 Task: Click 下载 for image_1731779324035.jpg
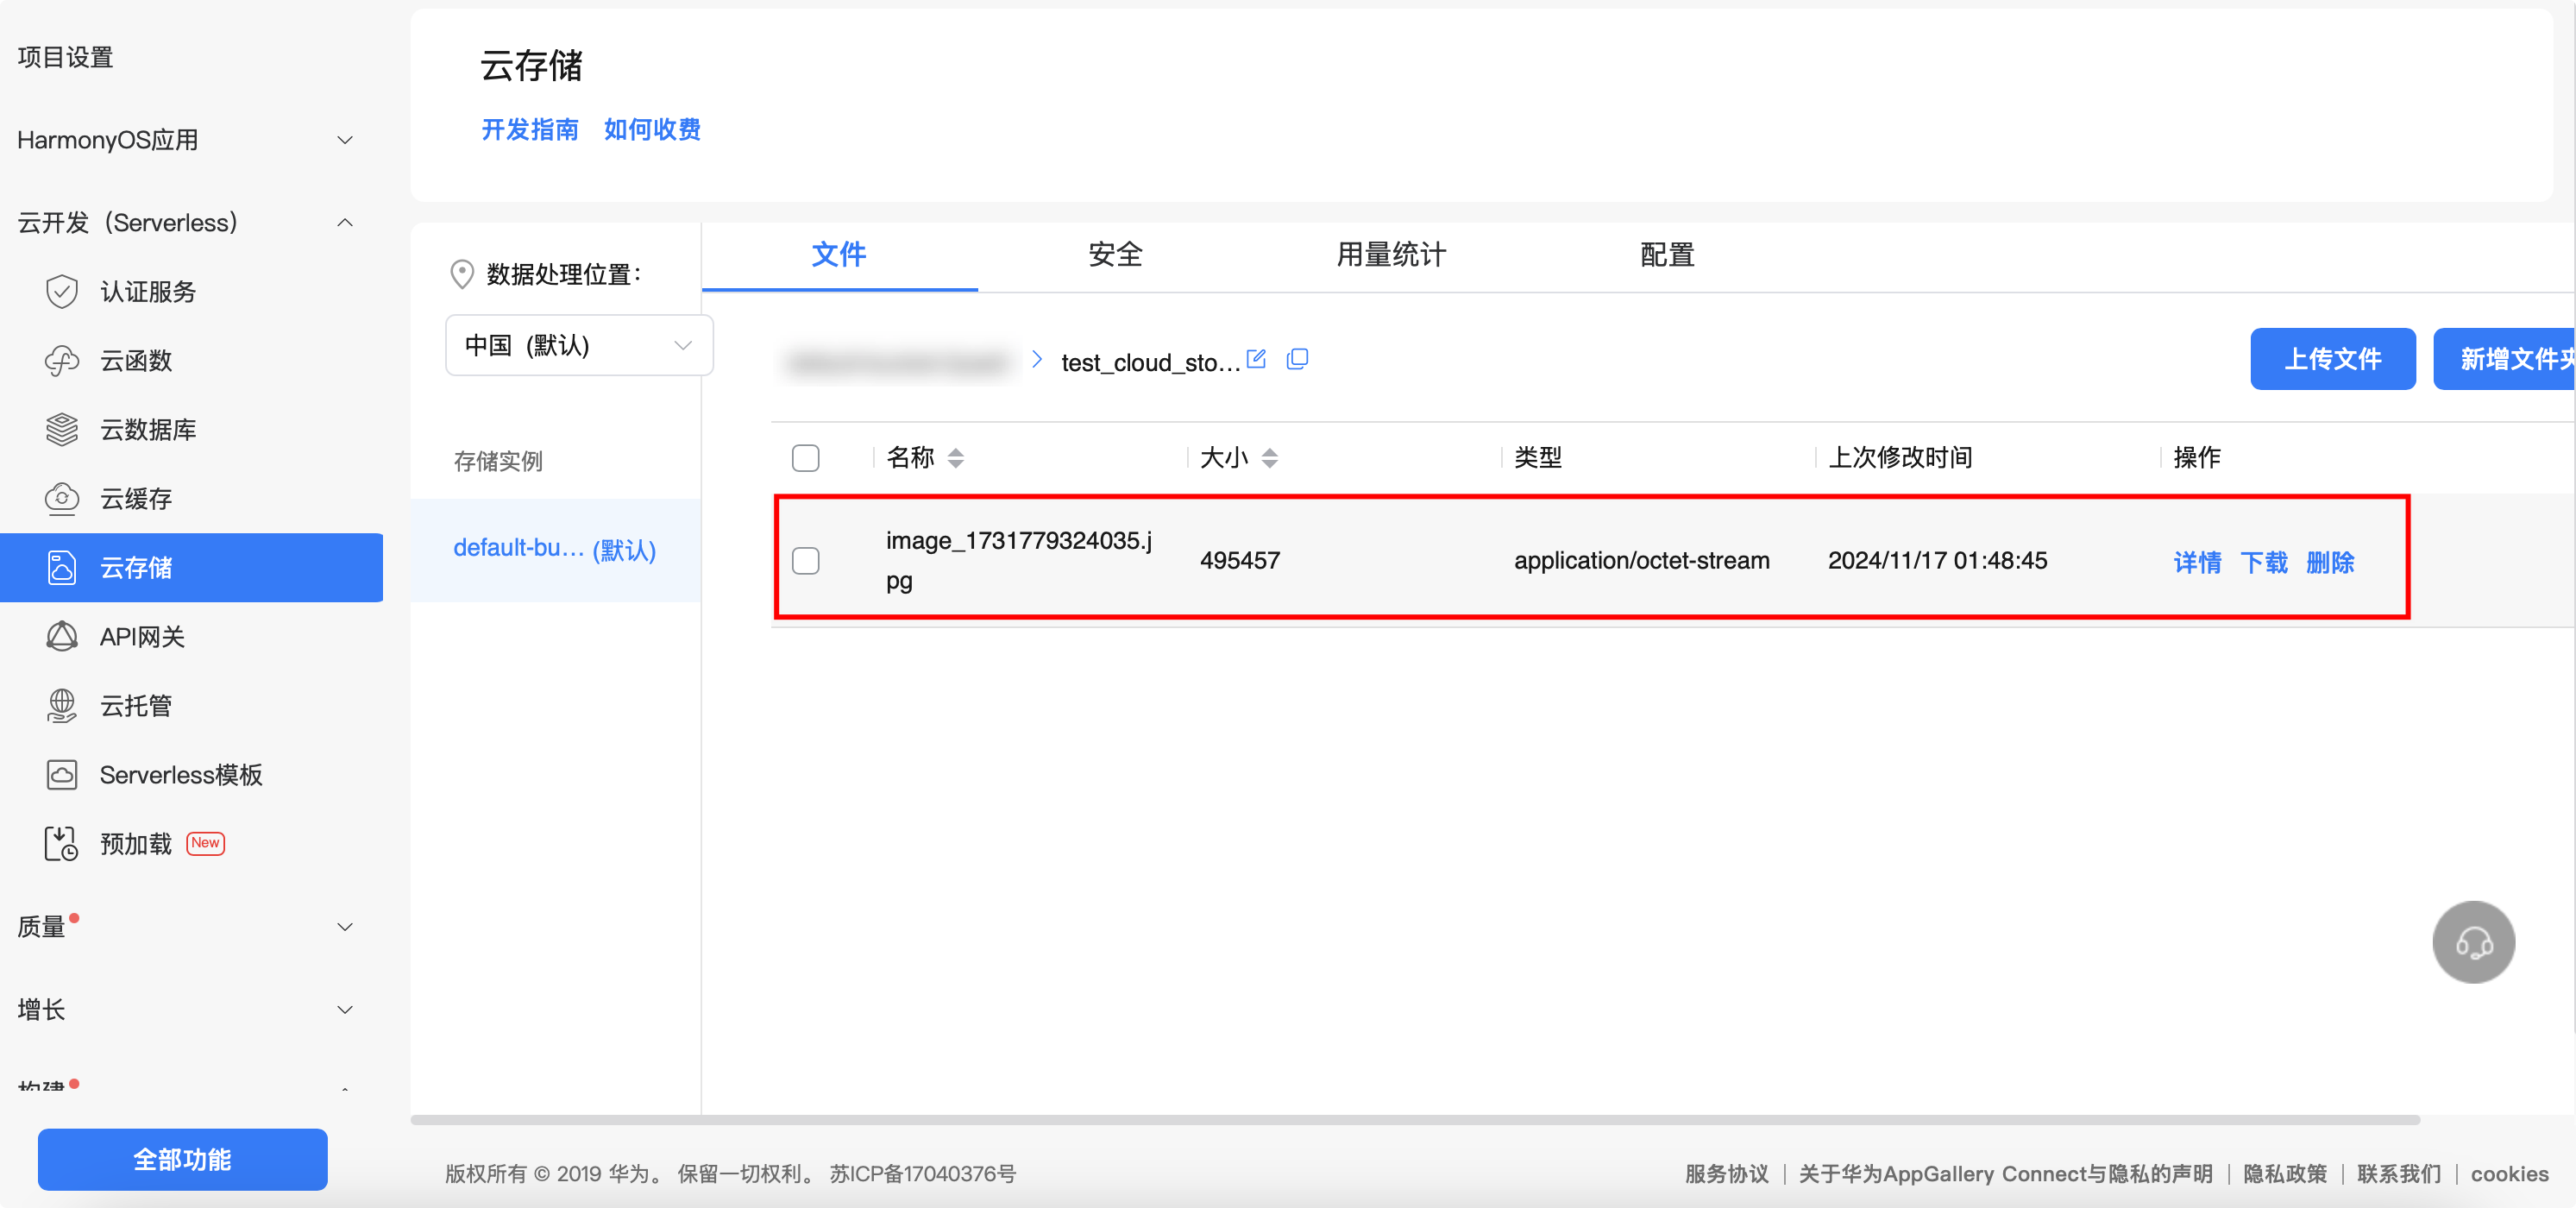click(x=2263, y=561)
